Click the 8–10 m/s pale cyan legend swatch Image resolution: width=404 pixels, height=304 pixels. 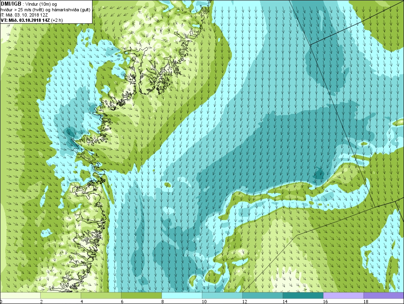pos(182,295)
